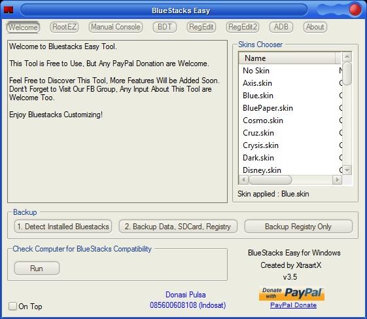Click the right arrow of horizontal scrollbar

tap(338, 180)
